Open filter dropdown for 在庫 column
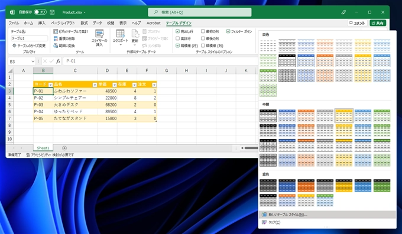The image size is (402, 234). pyautogui.click(x=134, y=85)
